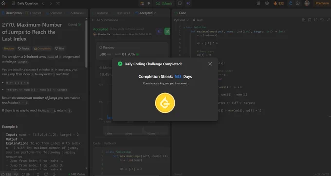This screenshot has width=331, height=176.
Task: Click the timer stopwatch icon
Action: click(x=291, y=3)
